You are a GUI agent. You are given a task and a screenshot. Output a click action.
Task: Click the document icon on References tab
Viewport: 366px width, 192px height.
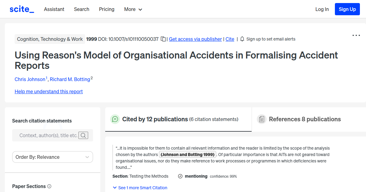pos(262,119)
